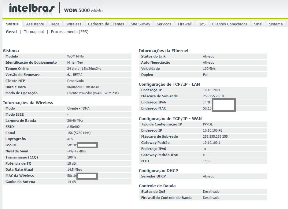Select the model value WOM MiMo
288x209 pixels.
(x=75, y=56)
